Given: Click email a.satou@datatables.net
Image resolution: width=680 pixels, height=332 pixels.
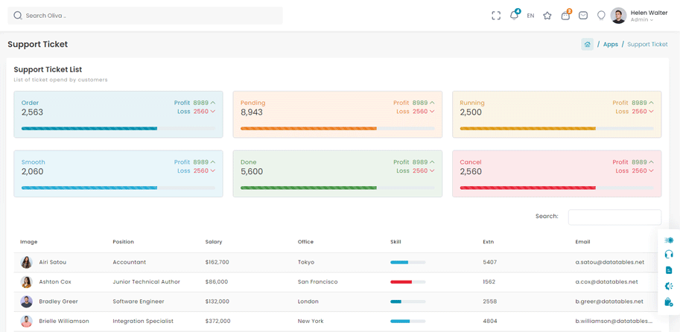Looking at the screenshot, I should 606,262.
